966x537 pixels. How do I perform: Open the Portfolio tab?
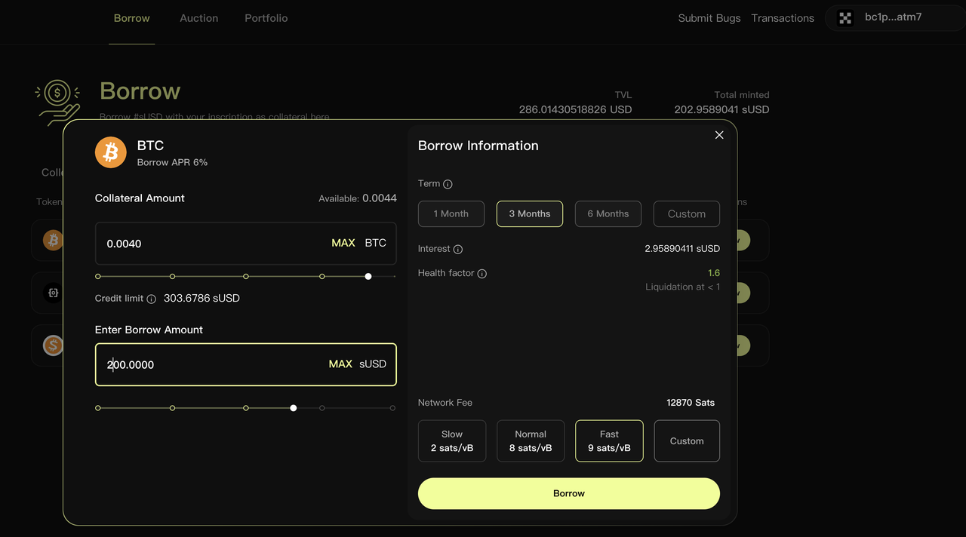point(266,18)
